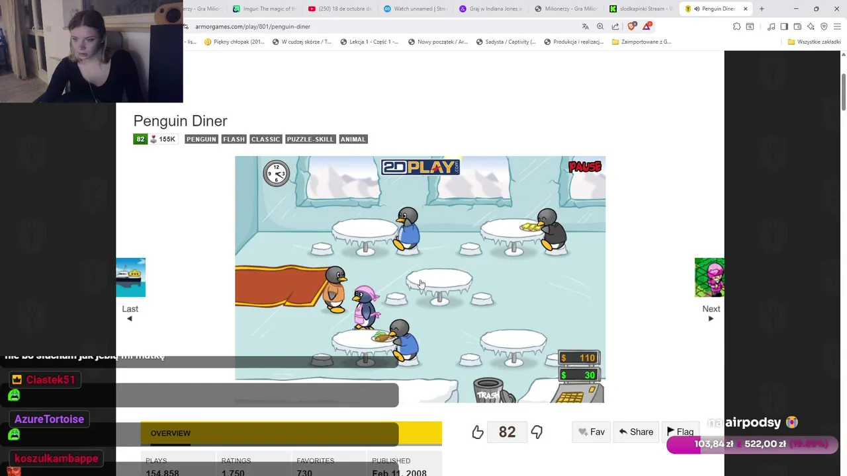Click the translate page icon in address bar

tap(585, 26)
